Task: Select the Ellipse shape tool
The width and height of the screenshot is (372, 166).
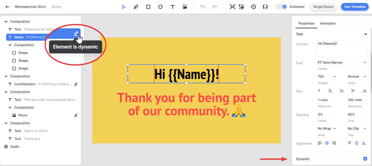Action: pos(160,7)
